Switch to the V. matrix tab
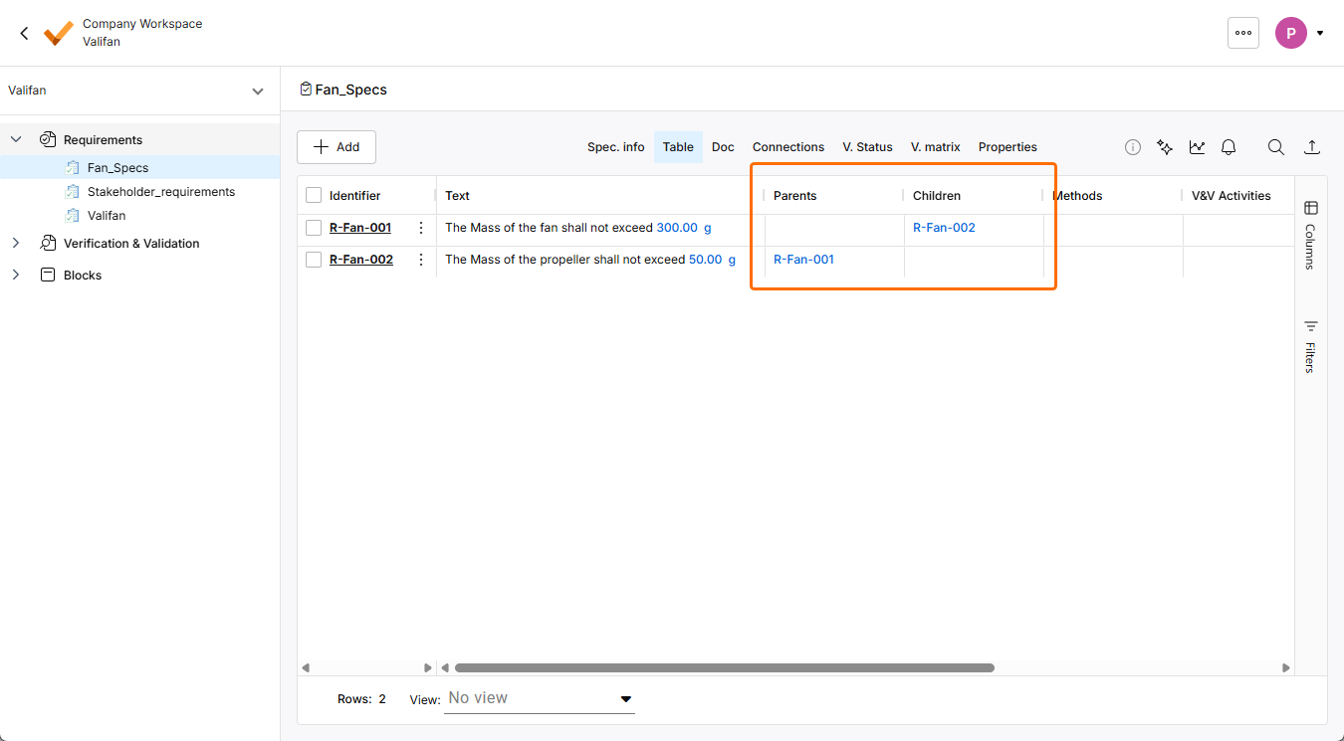1344x741 pixels. coord(935,147)
